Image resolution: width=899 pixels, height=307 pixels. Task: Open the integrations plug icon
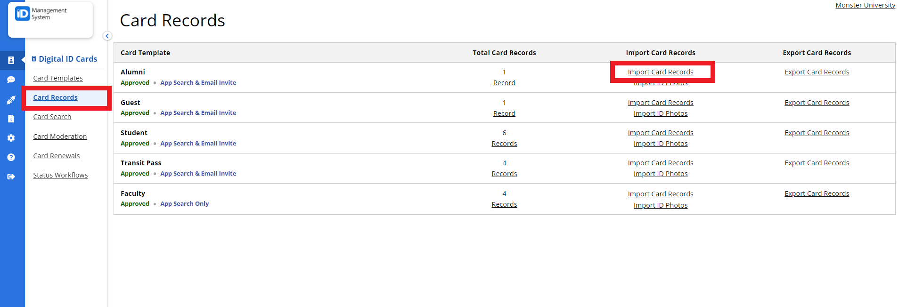pyautogui.click(x=11, y=100)
